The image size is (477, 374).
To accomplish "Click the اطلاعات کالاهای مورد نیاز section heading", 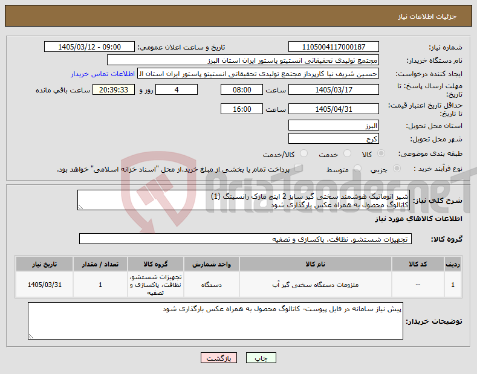I will 418,219.
